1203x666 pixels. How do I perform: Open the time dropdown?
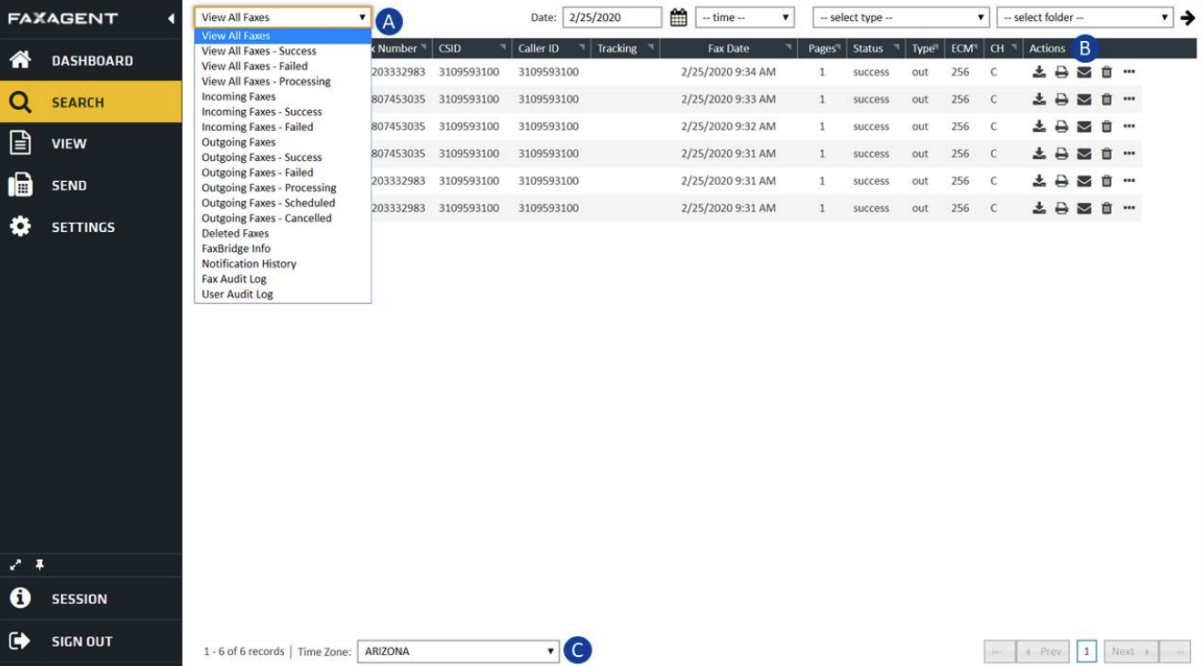coord(744,17)
